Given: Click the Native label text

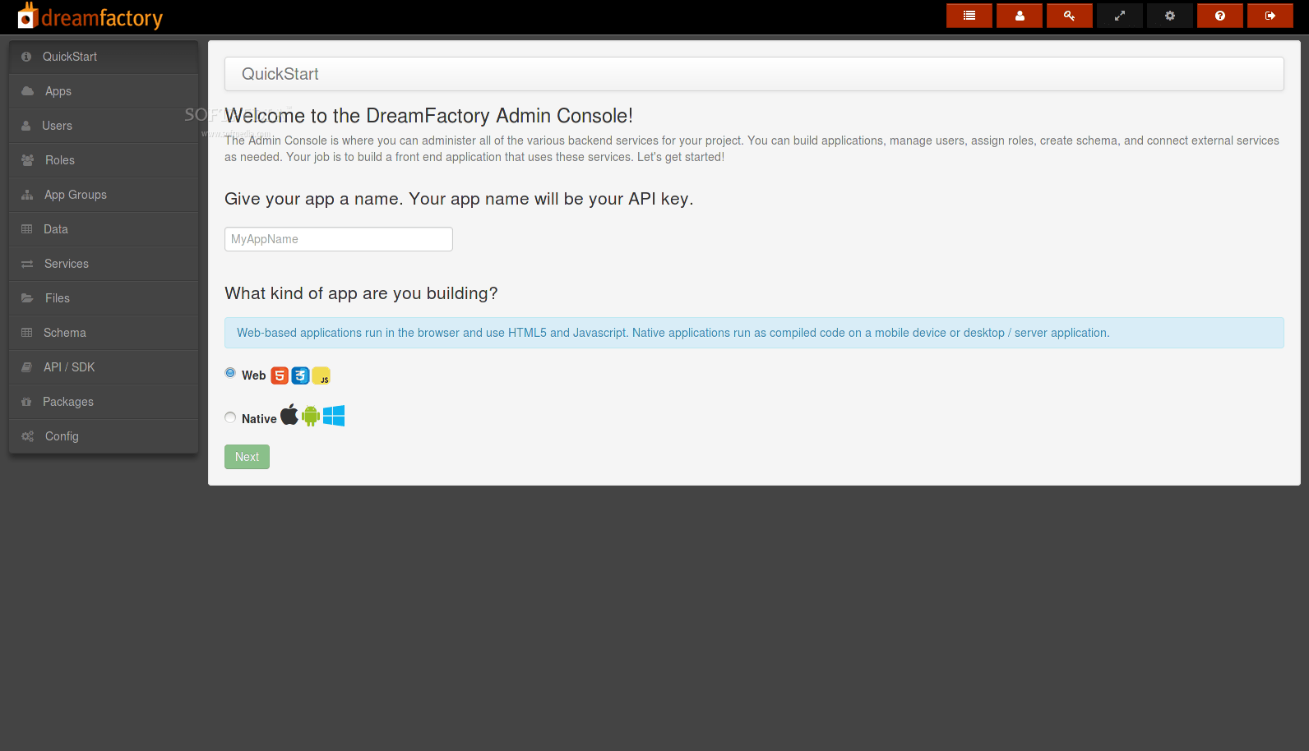Looking at the screenshot, I should point(259,419).
